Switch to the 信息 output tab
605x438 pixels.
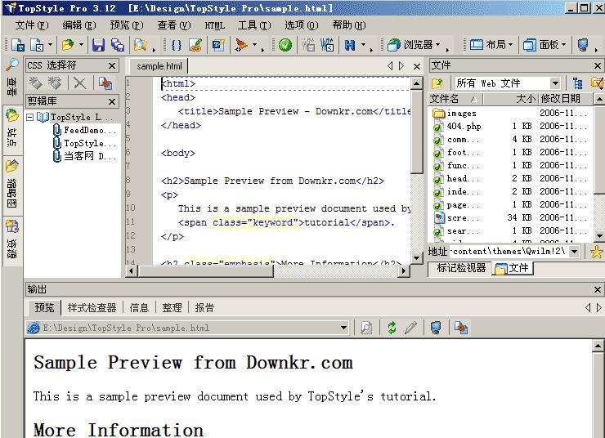139,308
